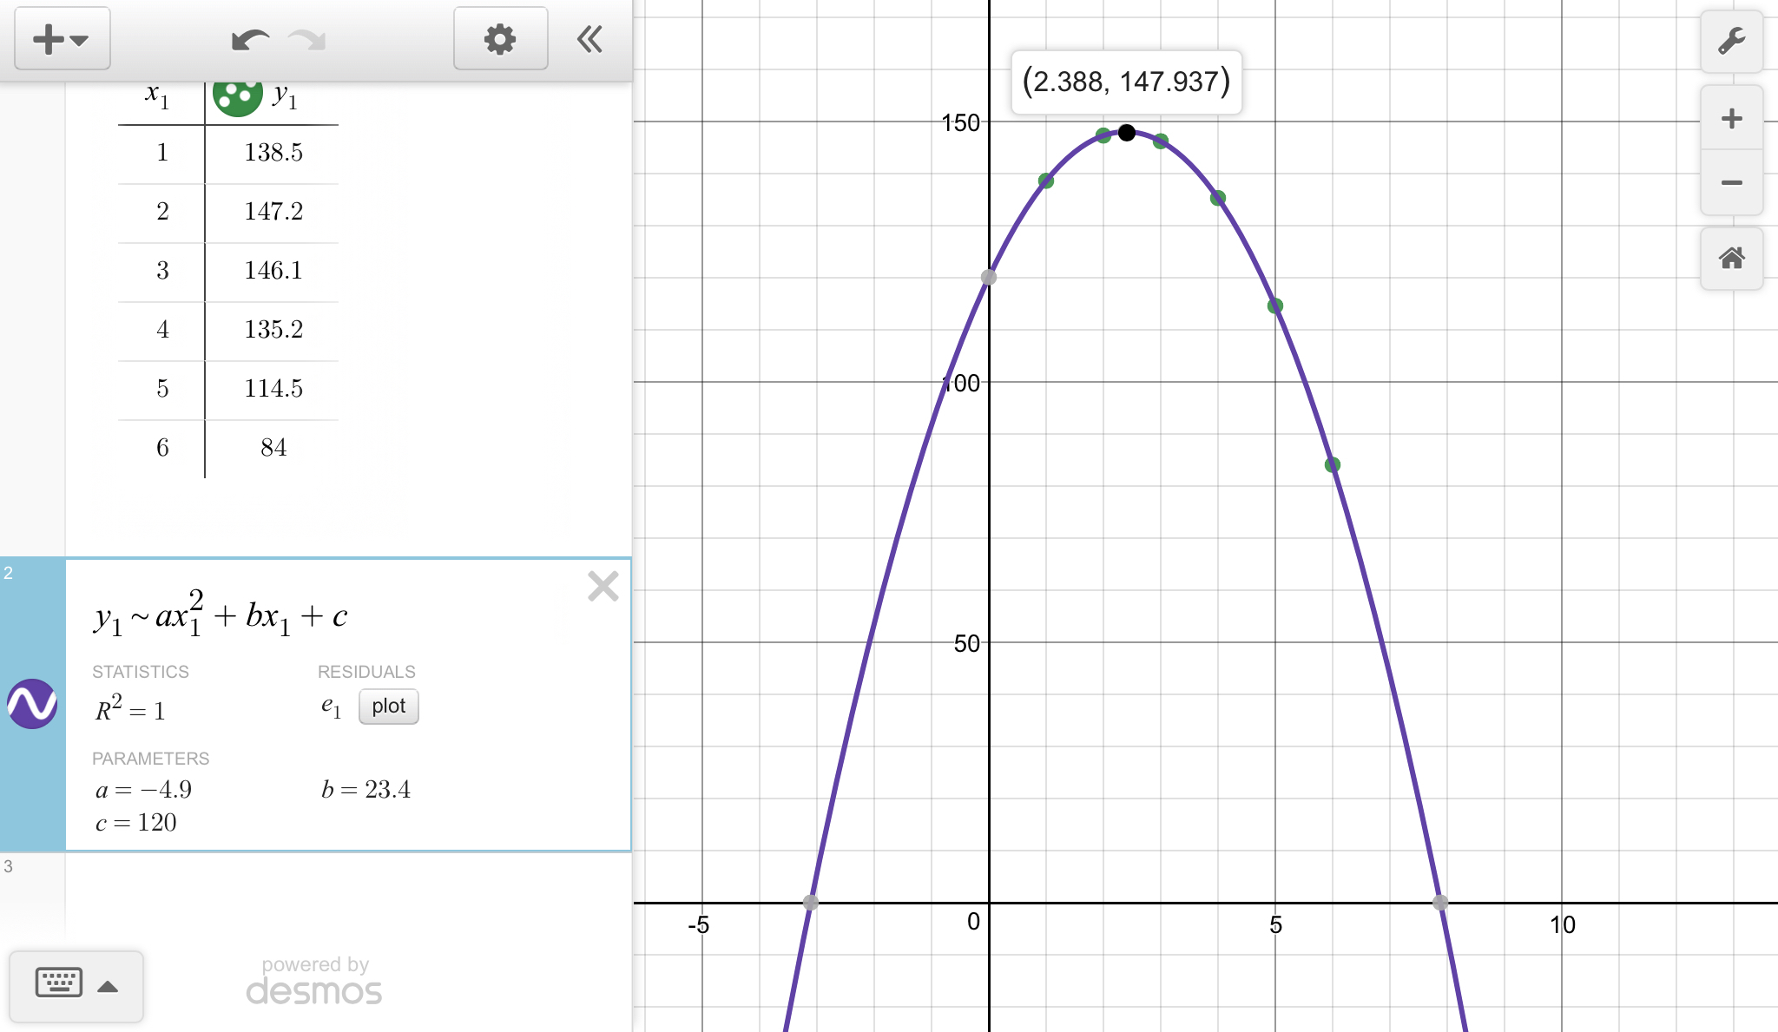
Task: Open the Add Item plus menu
Action: pos(61,39)
